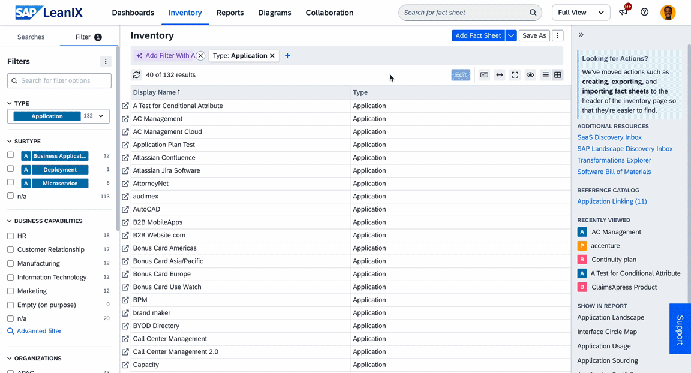Open the Reports menu item
This screenshot has width=691, height=373.
click(x=230, y=13)
